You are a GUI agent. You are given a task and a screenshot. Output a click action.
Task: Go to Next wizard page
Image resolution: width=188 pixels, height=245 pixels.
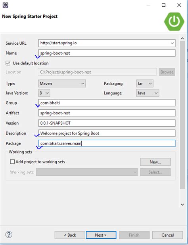(x=101, y=235)
